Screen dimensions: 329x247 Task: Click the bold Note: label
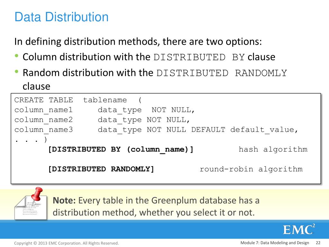pos(64,200)
